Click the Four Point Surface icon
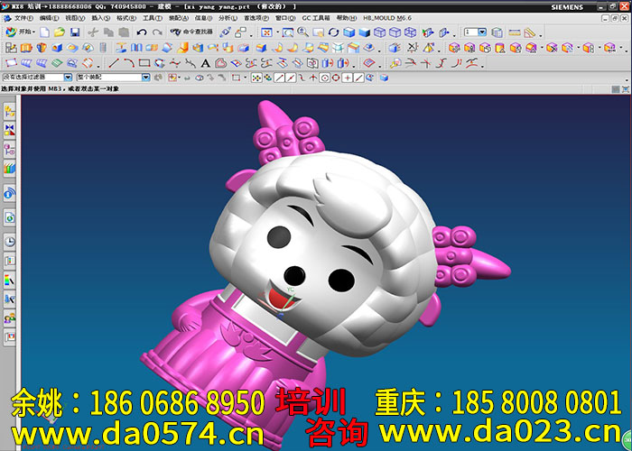632x451 pixels. click(x=11, y=63)
